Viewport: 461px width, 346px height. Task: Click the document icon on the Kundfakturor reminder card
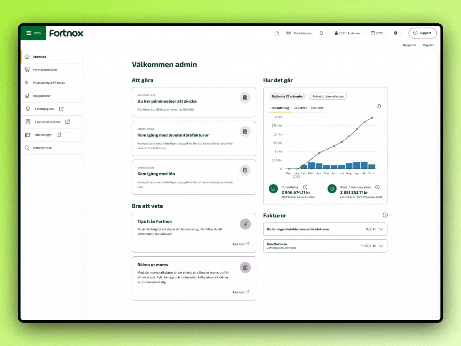245,98
